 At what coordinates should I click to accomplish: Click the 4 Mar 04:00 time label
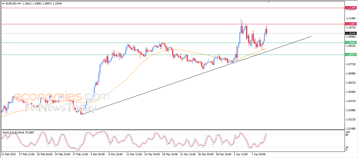tap(98, 154)
